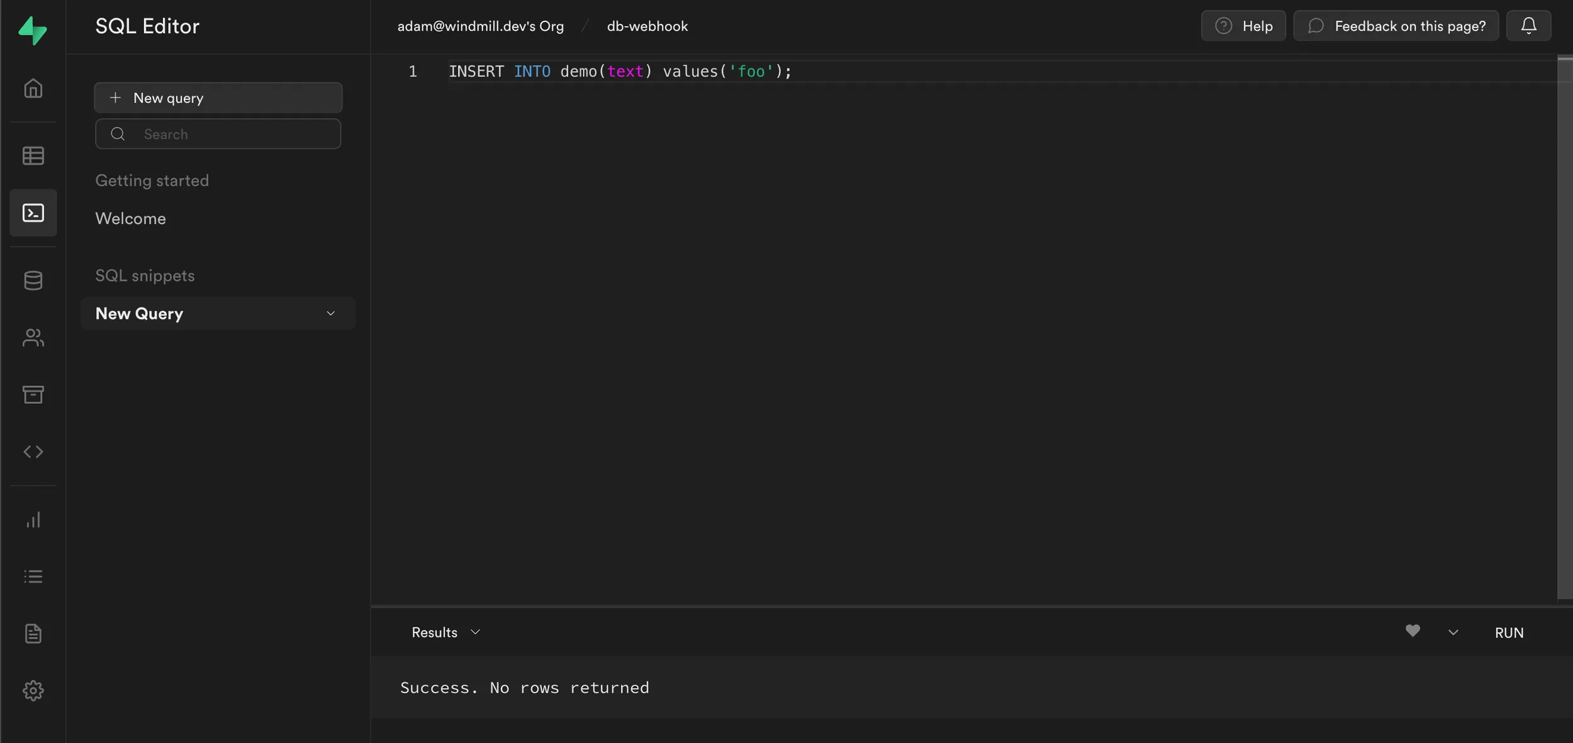Favorite the query with the heart icon

(x=1413, y=632)
